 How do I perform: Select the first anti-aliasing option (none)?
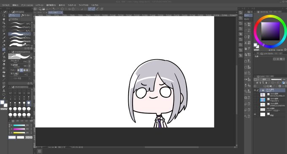tap(18, 70)
